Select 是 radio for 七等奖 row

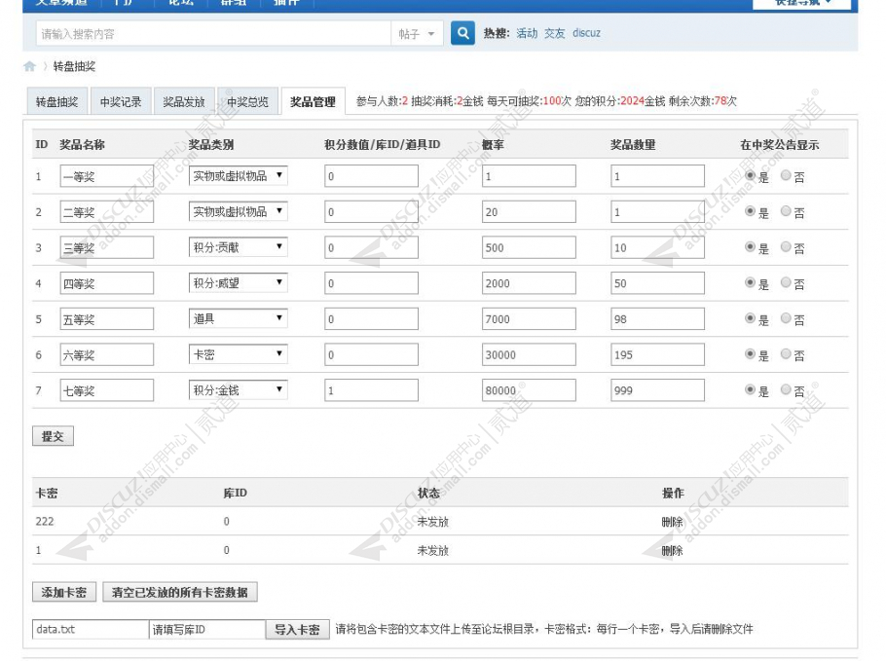coord(750,389)
